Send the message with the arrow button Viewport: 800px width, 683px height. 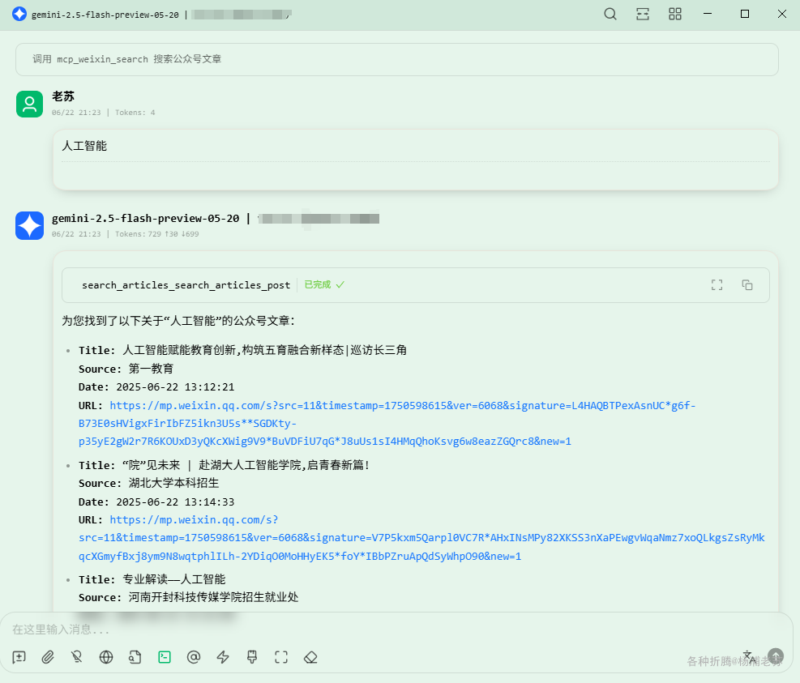776,656
